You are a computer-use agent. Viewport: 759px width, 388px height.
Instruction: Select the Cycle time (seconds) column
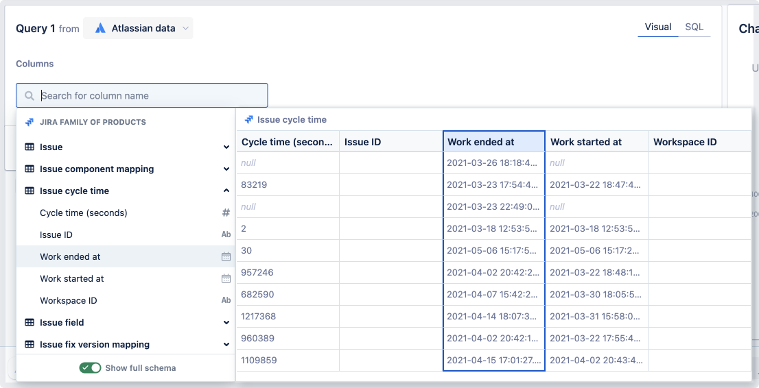[126, 213]
